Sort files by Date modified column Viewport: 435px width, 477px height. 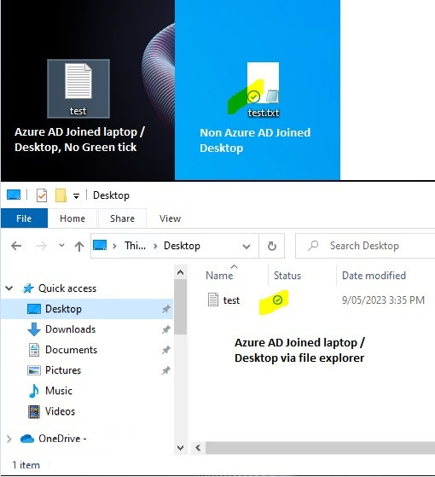(x=374, y=276)
